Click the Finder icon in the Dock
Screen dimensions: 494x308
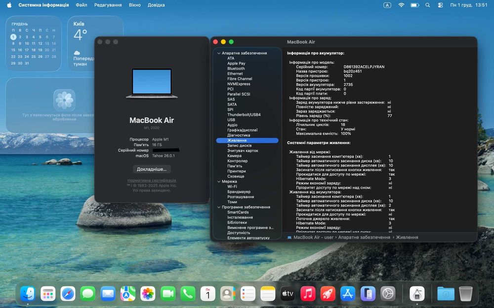[x=28, y=294]
